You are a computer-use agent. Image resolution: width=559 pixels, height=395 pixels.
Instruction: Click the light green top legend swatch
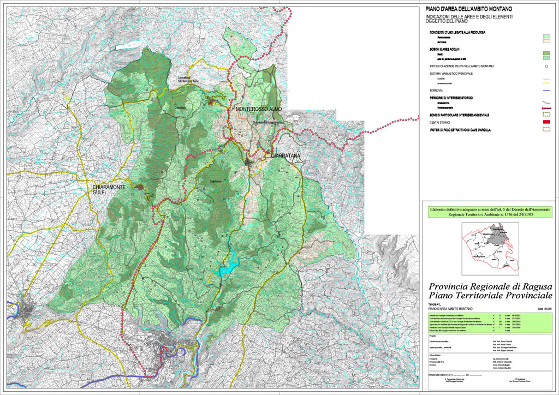(x=546, y=36)
